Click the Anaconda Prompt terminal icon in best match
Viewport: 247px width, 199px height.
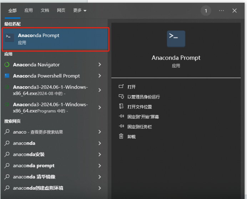9,38
